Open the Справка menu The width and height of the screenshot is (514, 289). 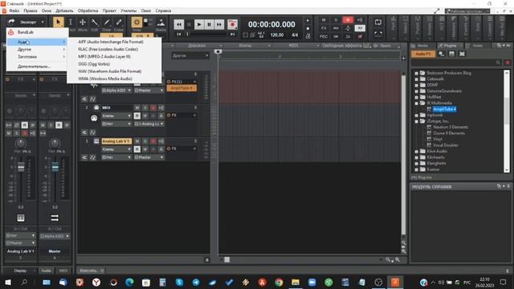tap(163, 10)
